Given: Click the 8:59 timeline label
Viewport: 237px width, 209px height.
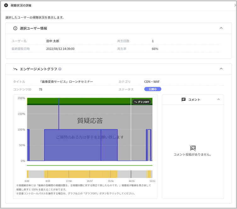Looking at the screenshot, I should [48, 181].
